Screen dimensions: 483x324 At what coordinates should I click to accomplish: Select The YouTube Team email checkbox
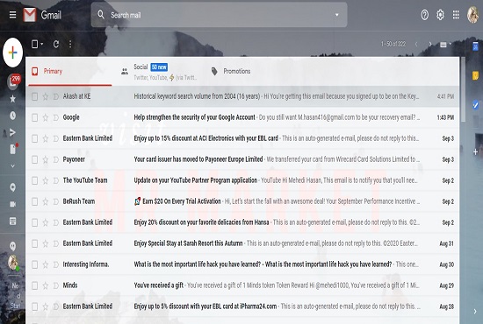coord(35,180)
